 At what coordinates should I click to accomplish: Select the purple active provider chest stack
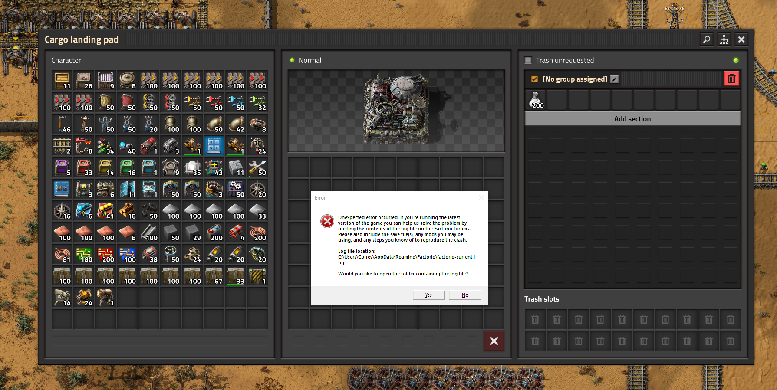click(x=62, y=167)
